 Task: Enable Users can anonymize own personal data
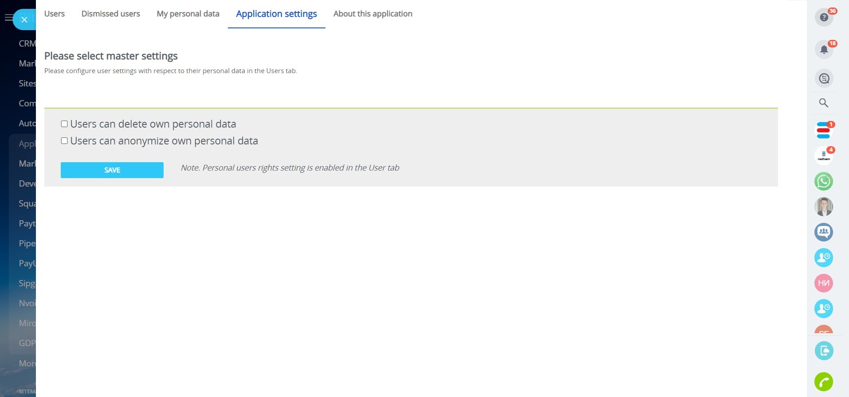point(64,141)
